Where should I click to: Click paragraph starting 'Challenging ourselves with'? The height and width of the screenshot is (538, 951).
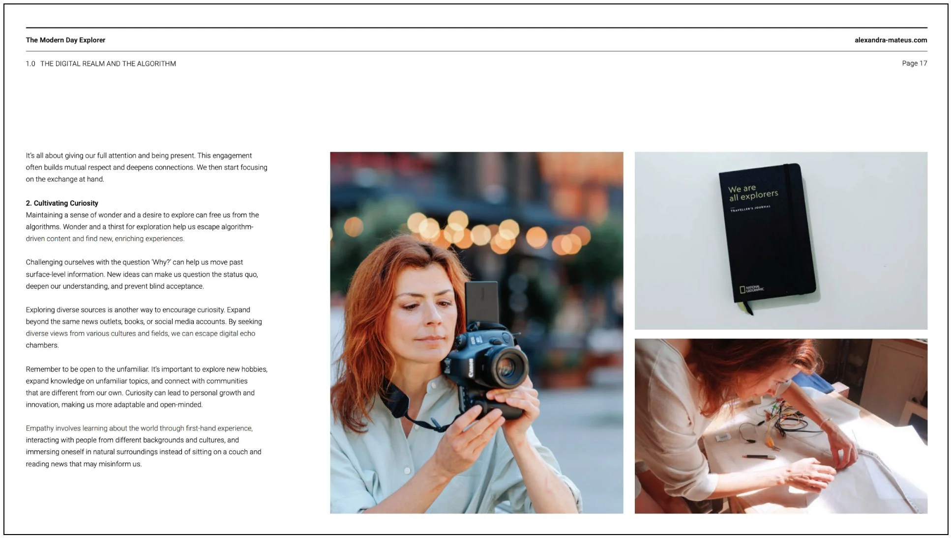pos(142,274)
